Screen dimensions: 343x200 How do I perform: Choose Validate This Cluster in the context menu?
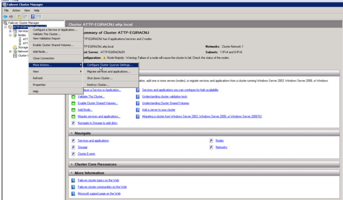tap(56, 34)
